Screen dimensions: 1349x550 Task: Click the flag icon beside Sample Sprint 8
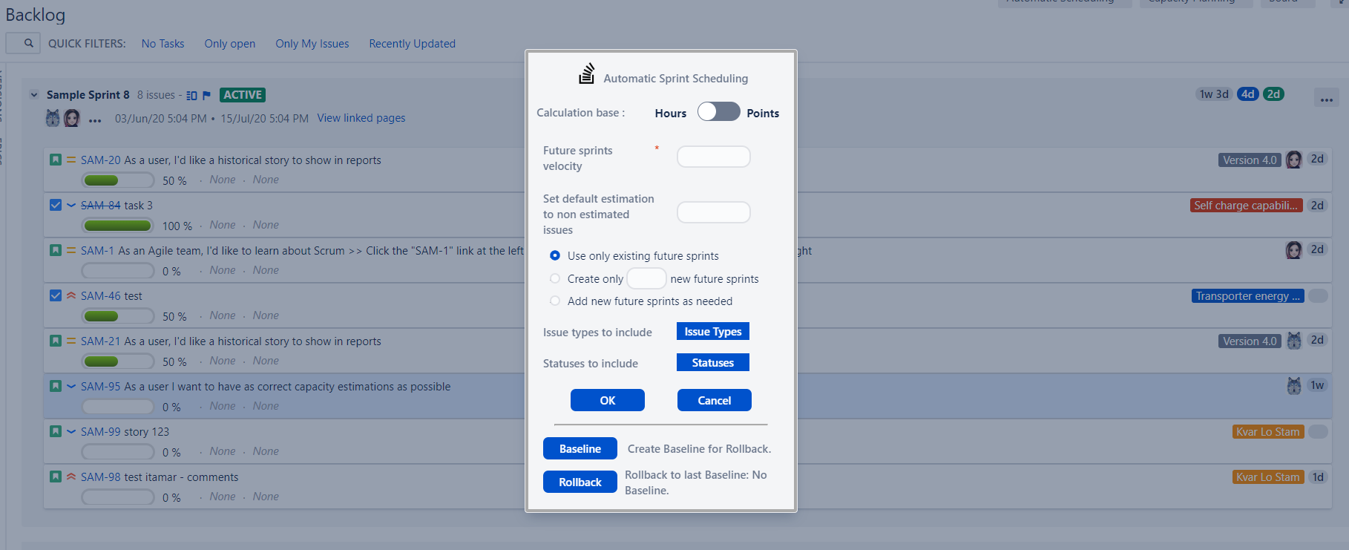pyautogui.click(x=206, y=95)
